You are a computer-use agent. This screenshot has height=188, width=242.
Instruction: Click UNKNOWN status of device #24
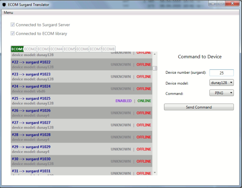tap(121, 89)
